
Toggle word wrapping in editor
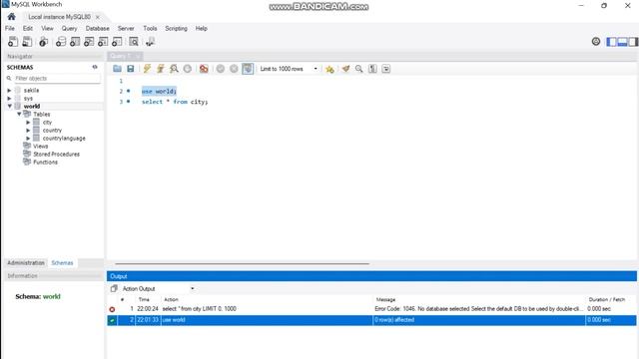[x=386, y=69]
